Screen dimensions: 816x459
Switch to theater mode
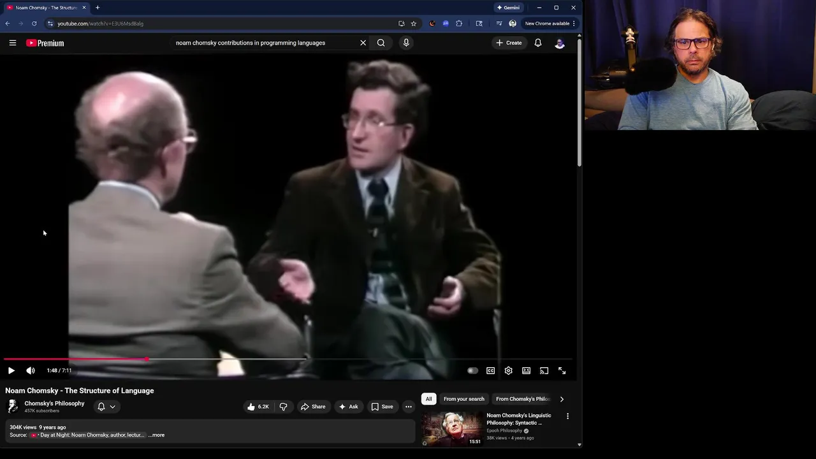pyautogui.click(x=527, y=370)
